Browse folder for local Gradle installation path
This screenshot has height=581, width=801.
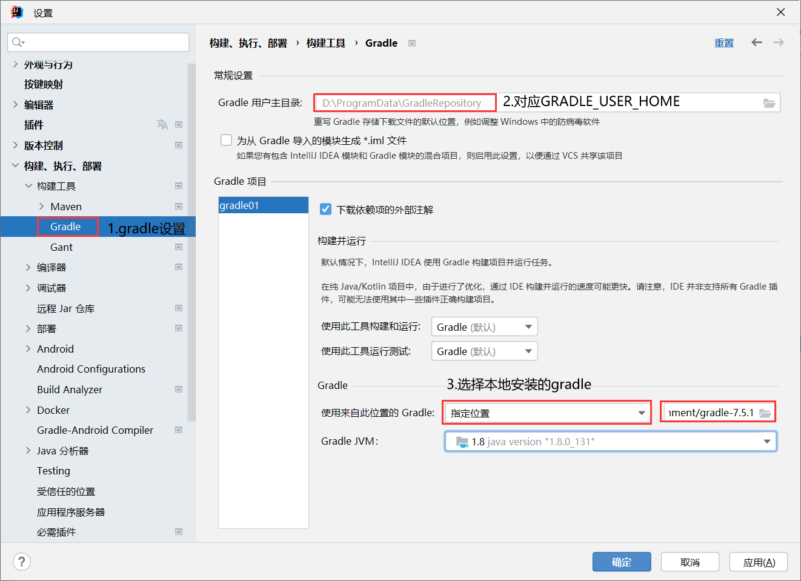point(765,413)
